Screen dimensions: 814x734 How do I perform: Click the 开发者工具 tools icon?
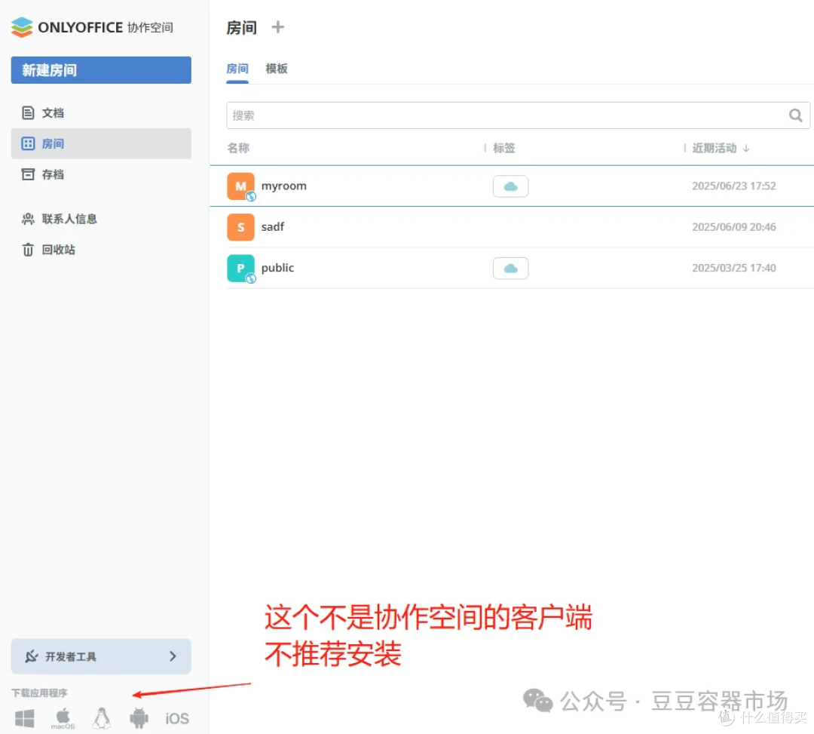[32, 656]
